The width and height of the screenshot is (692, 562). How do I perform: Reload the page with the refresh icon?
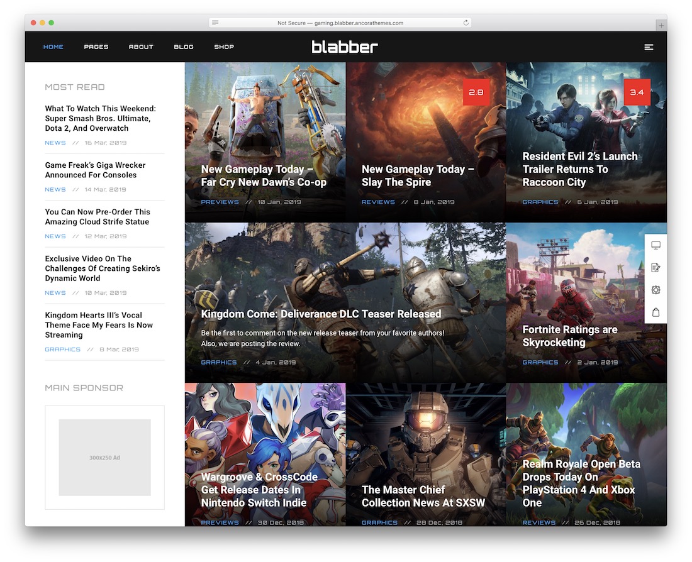pyautogui.click(x=466, y=23)
